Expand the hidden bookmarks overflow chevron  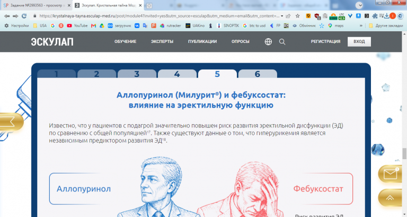click(361, 25)
